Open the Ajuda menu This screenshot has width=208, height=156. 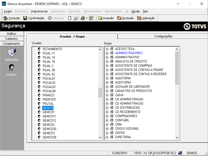(x=135, y=11)
